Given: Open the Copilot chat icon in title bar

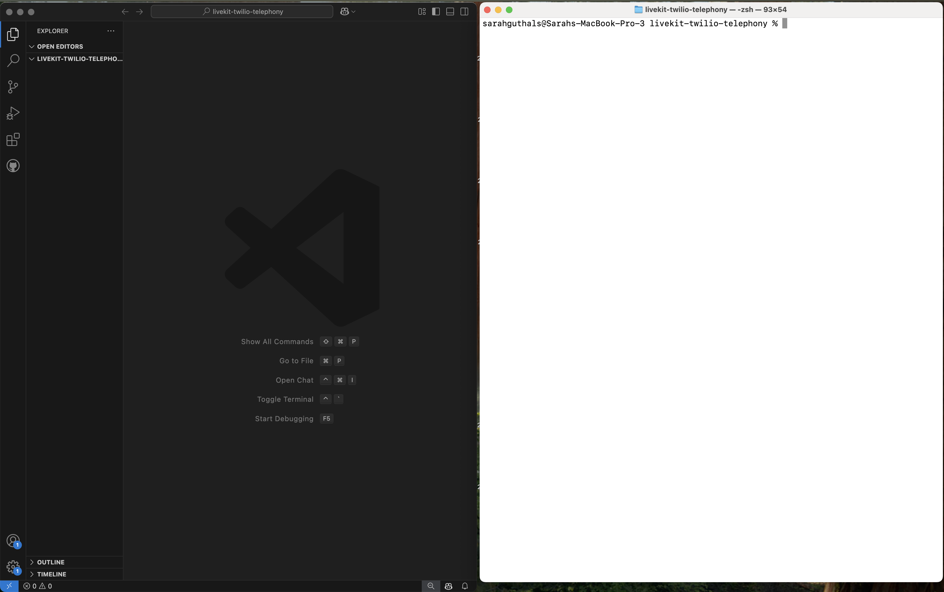Looking at the screenshot, I should tap(344, 12).
